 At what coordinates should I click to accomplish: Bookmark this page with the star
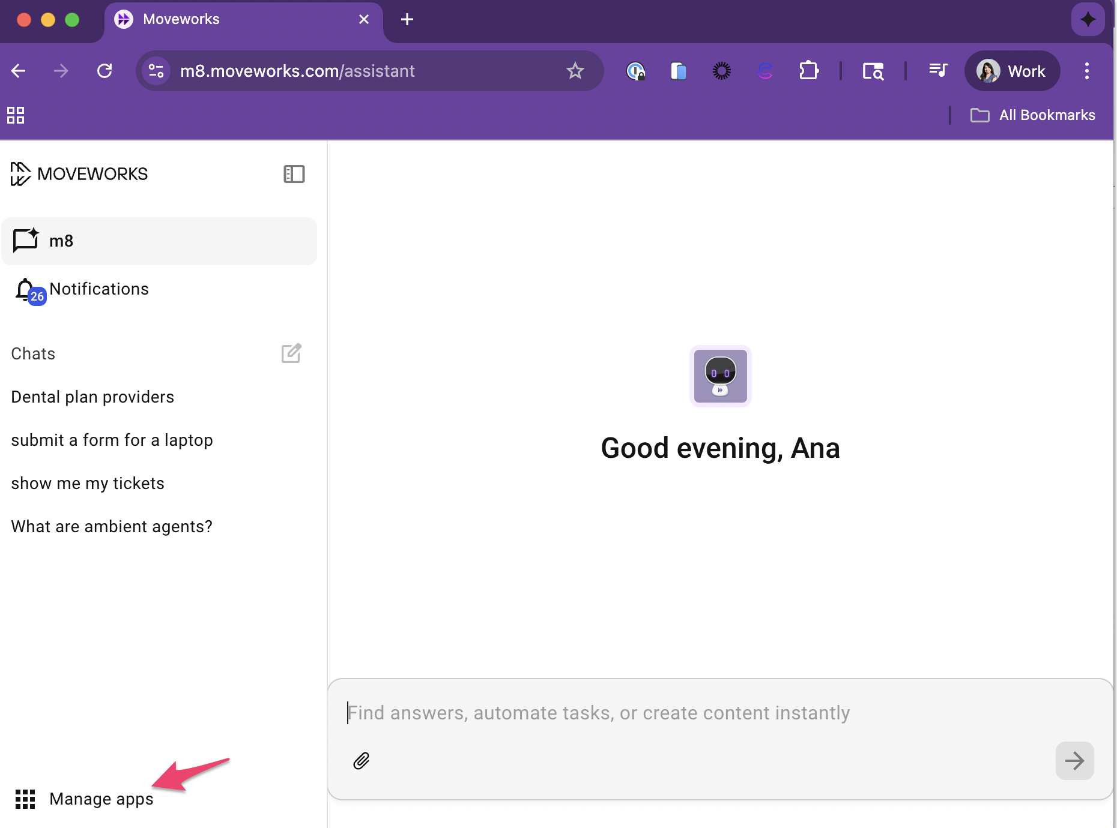[575, 71]
